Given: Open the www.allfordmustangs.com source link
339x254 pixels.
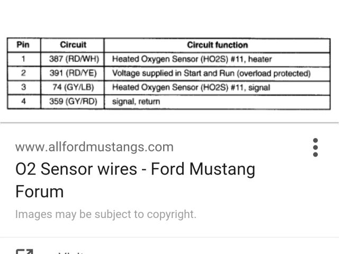Looking at the screenshot, I should pyautogui.click(x=94, y=147).
